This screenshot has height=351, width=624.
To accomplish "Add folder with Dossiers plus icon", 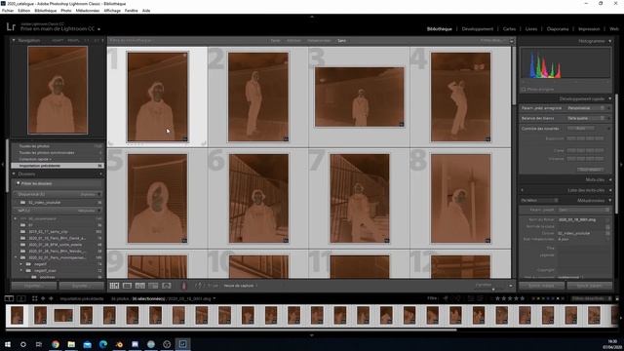I will pyautogui.click(x=100, y=174).
